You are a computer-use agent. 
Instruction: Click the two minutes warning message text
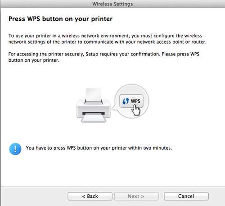click(x=99, y=148)
